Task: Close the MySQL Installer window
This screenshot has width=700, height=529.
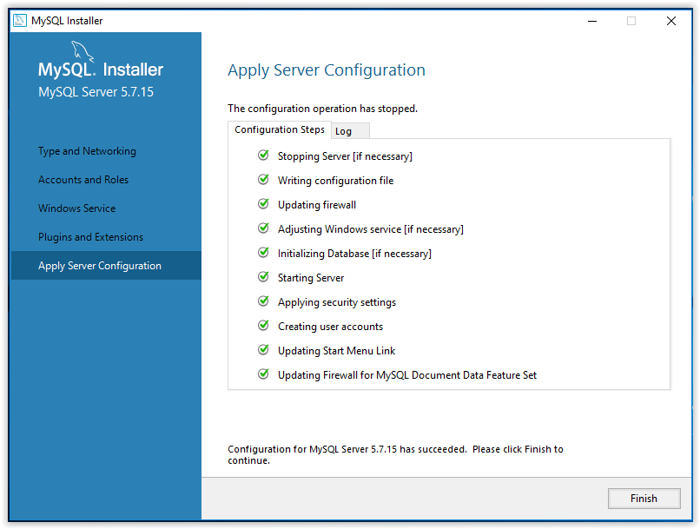Action: [x=671, y=21]
